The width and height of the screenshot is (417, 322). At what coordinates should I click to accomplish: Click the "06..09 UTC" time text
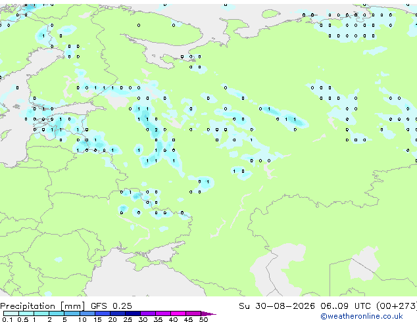(345, 306)
